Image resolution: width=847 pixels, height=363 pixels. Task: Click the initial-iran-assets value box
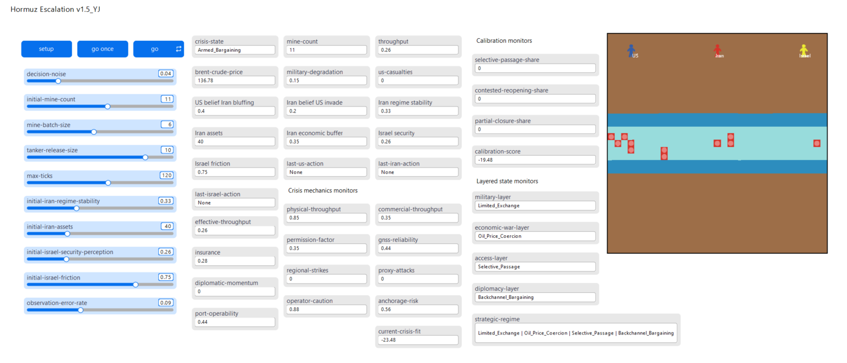coord(167,227)
